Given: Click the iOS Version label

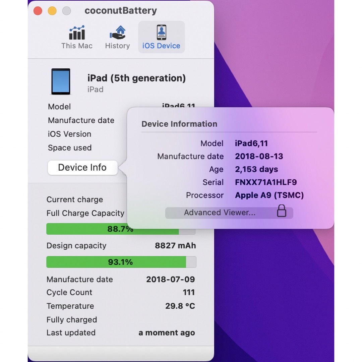Looking at the screenshot, I should click(69, 134).
